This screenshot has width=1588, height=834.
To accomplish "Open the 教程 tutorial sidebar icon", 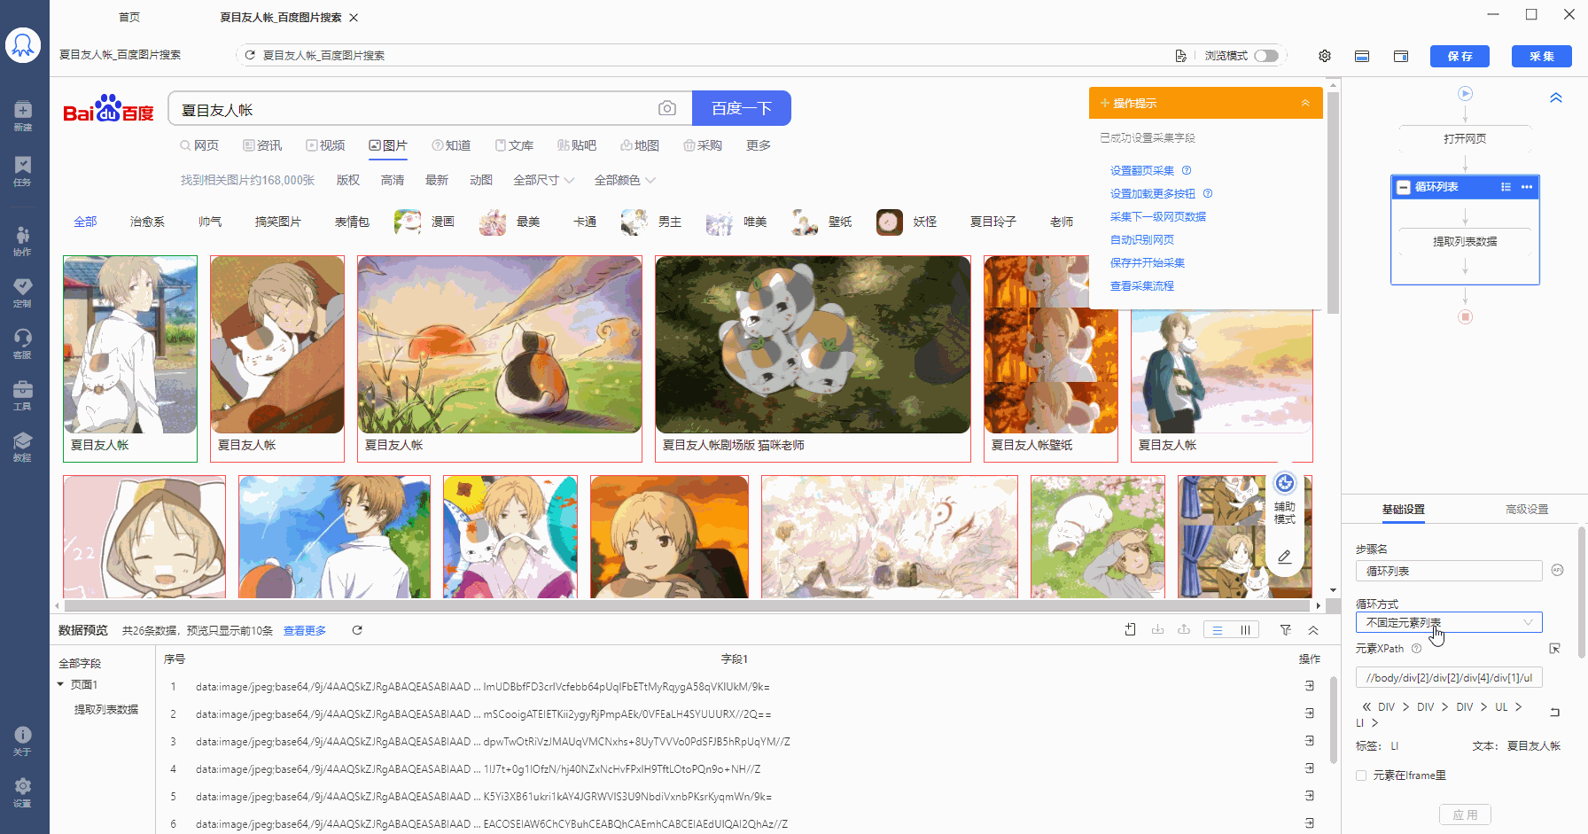I will [23, 447].
